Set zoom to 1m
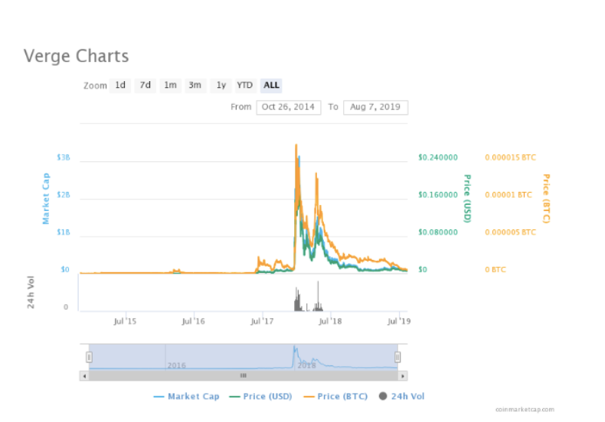This screenshot has height=422, width=605. pyautogui.click(x=170, y=85)
